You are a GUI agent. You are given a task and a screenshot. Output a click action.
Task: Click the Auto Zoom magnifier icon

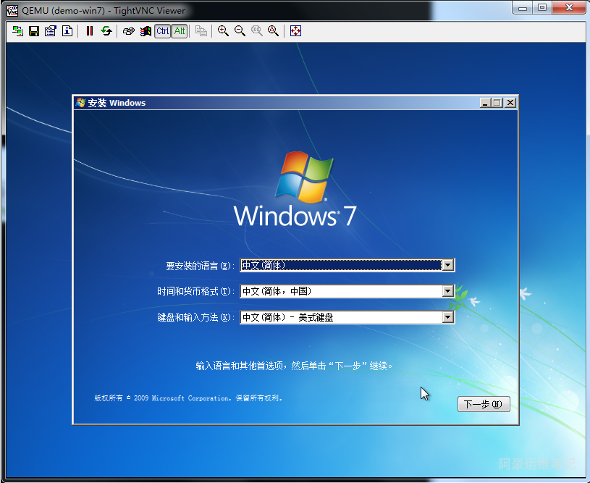(x=273, y=31)
